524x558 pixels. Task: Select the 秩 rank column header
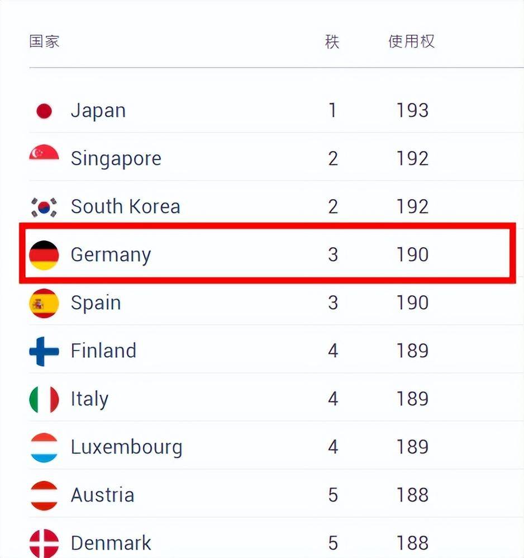point(332,41)
